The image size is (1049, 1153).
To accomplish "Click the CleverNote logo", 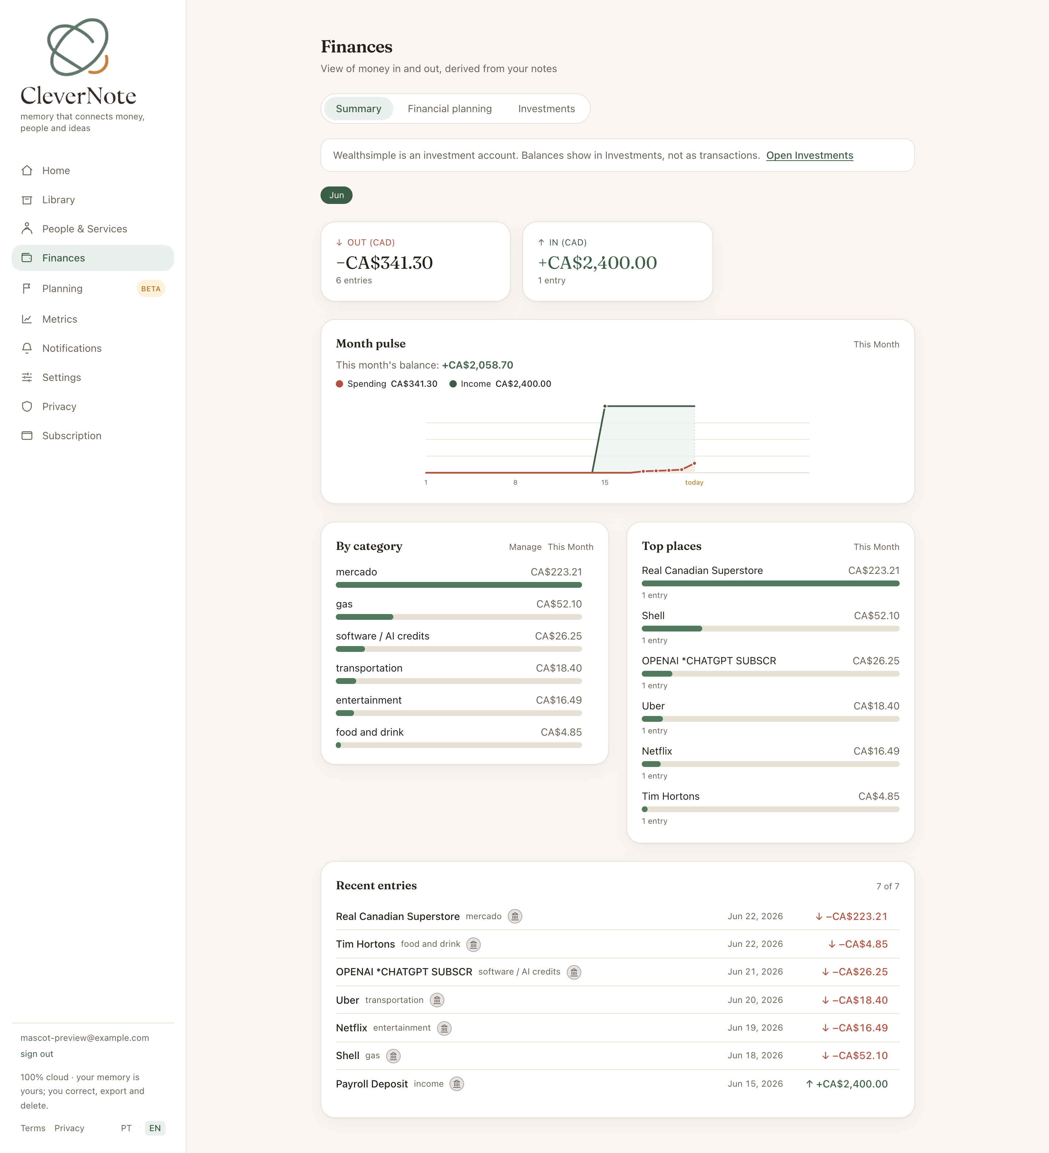I will coord(78,62).
